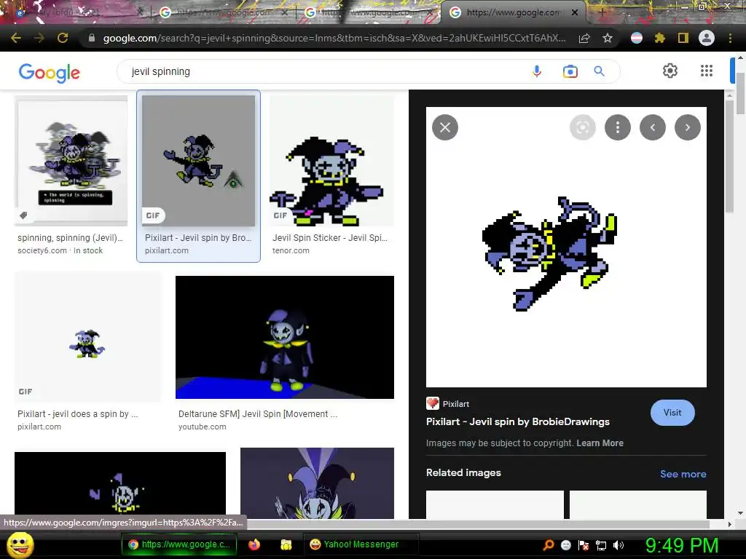Click the tenor.com source text

coord(291,250)
